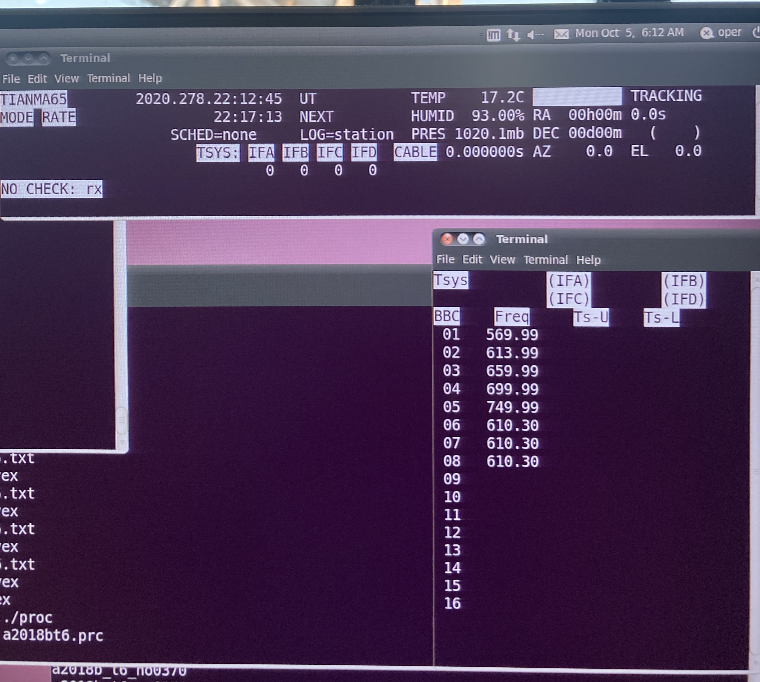The height and width of the screenshot is (682, 760).
Task: Open File menu in Tsys Terminal
Action: 445,259
